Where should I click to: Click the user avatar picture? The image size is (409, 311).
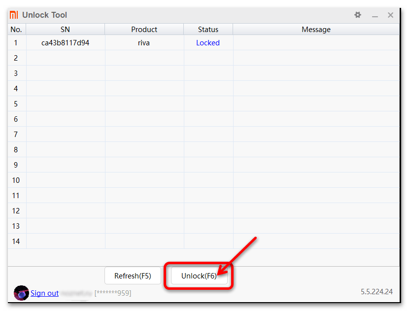21,293
